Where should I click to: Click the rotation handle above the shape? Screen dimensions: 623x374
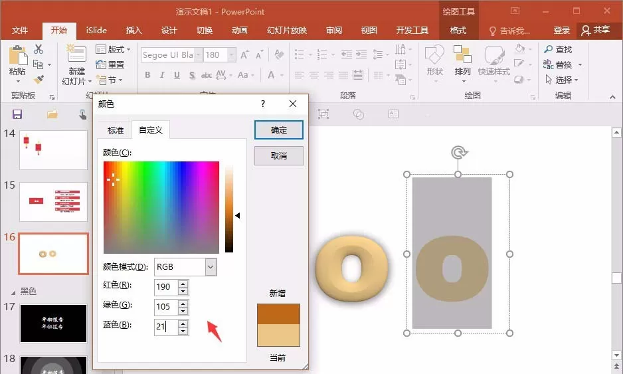pyautogui.click(x=458, y=152)
